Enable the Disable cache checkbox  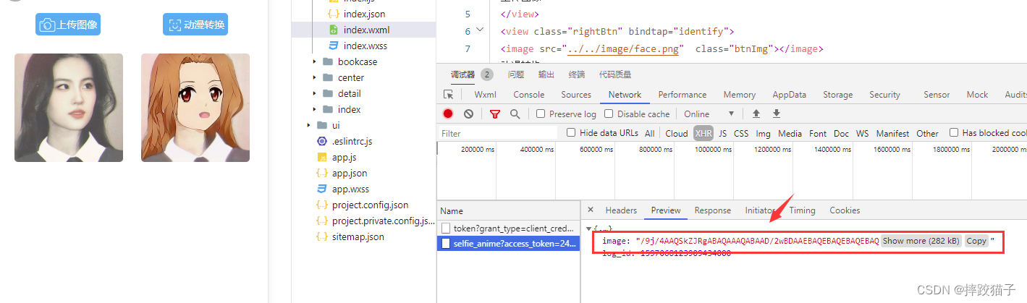click(609, 114)
